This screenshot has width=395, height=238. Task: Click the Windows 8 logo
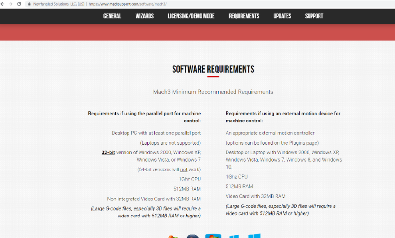click(234, 236)
